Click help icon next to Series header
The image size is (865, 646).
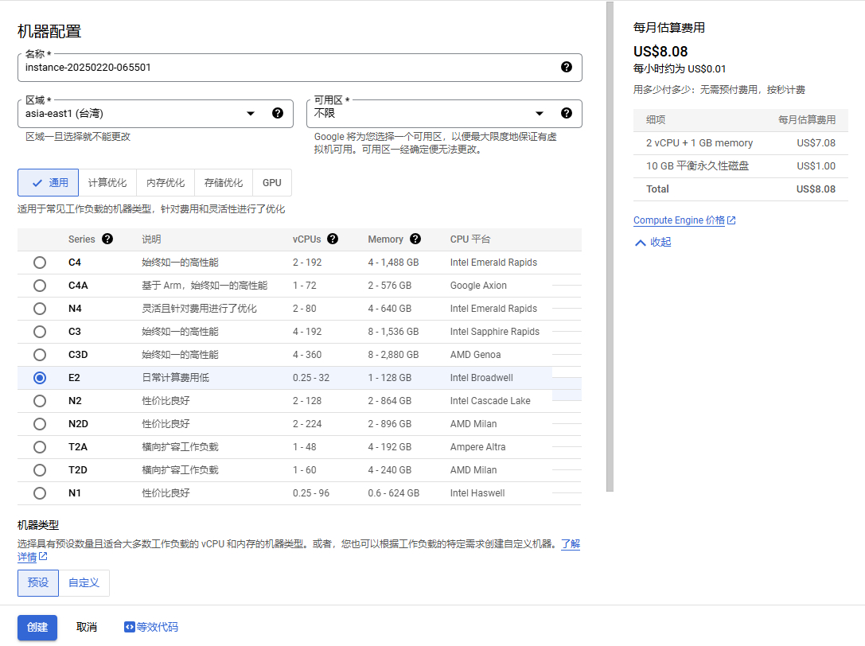[x=107, y=239]
